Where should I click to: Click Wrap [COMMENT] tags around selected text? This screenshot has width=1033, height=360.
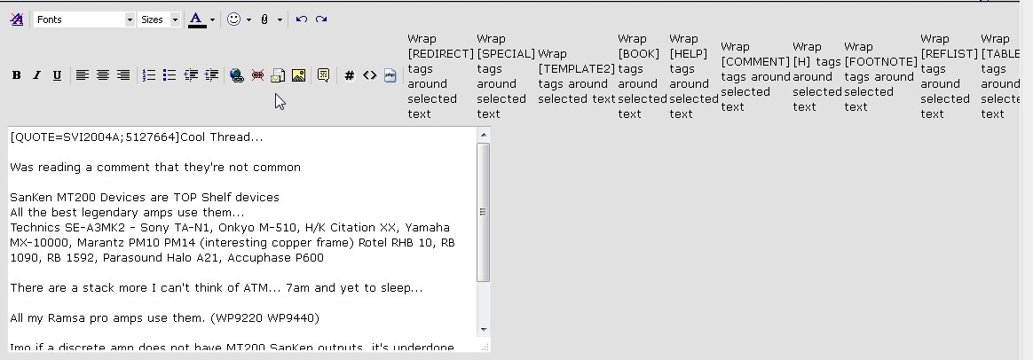click(x=755, y=76)
